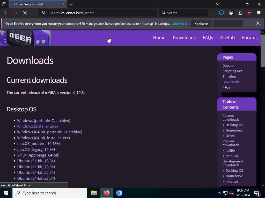This screenshot has width=265, height=198.
Task: Open the blue circular taskbar app
Action: (x=119, y=193)
